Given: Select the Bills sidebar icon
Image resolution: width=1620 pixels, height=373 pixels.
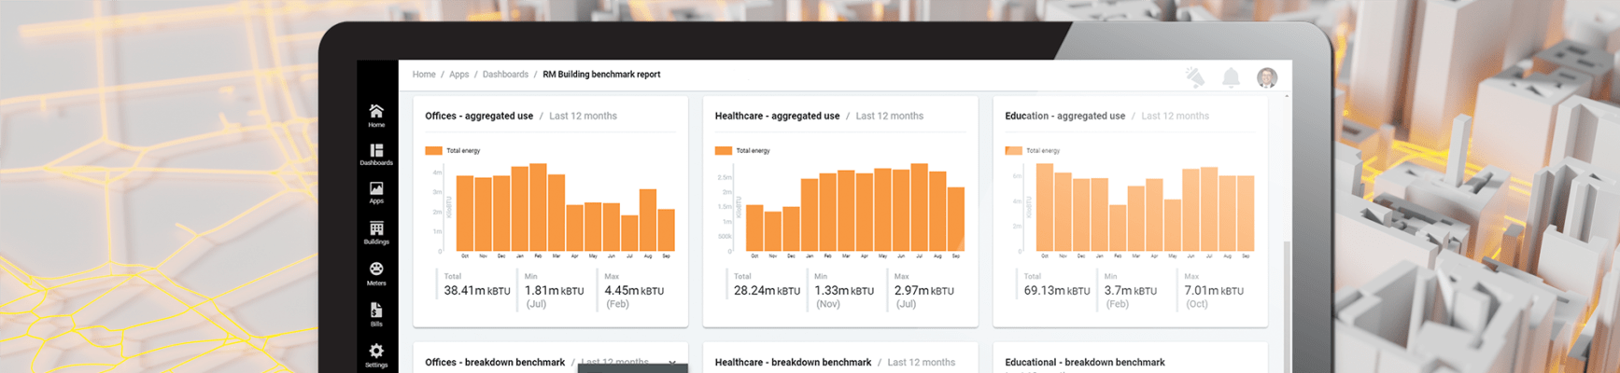Looking at the screenshot, I should (376, 313).
